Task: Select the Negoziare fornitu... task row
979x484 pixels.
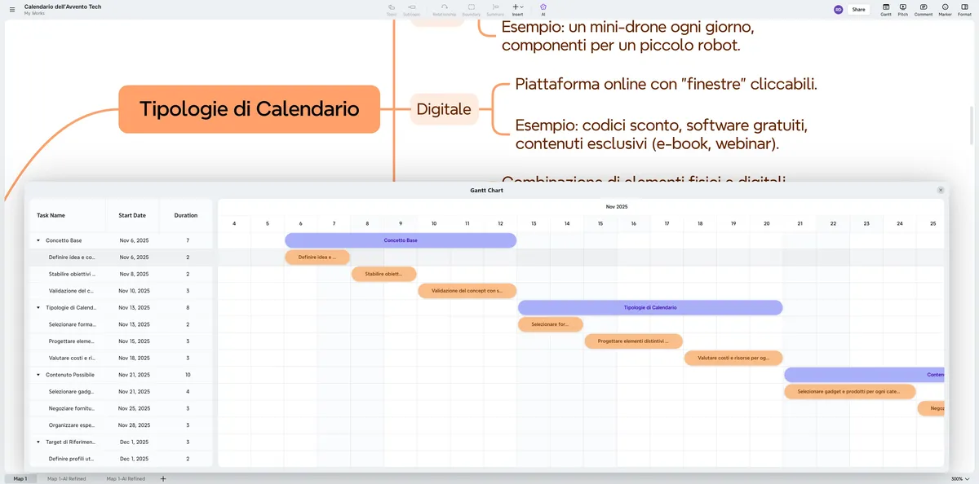Action: [x=121, y=408]
